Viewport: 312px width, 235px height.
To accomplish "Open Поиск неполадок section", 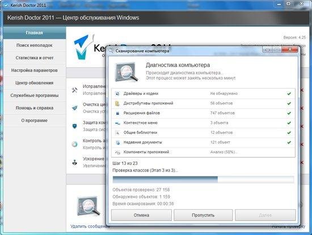I will [34, 45].
